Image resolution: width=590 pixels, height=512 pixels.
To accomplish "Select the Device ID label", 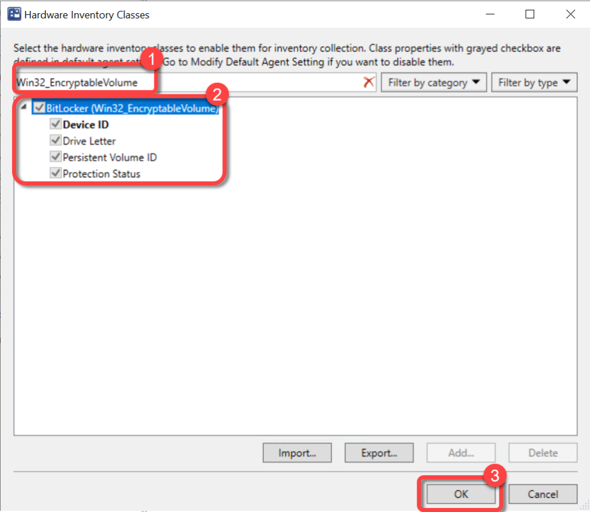I will 86,124.
